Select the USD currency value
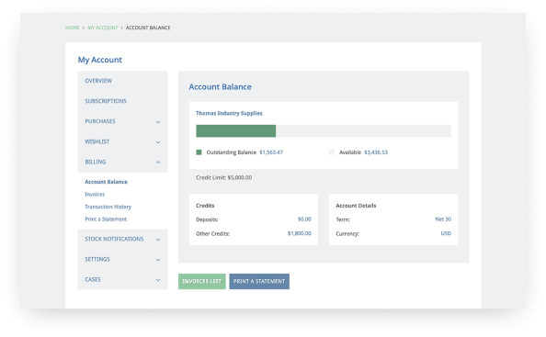The image size is (546, 337). click(446, 233)
